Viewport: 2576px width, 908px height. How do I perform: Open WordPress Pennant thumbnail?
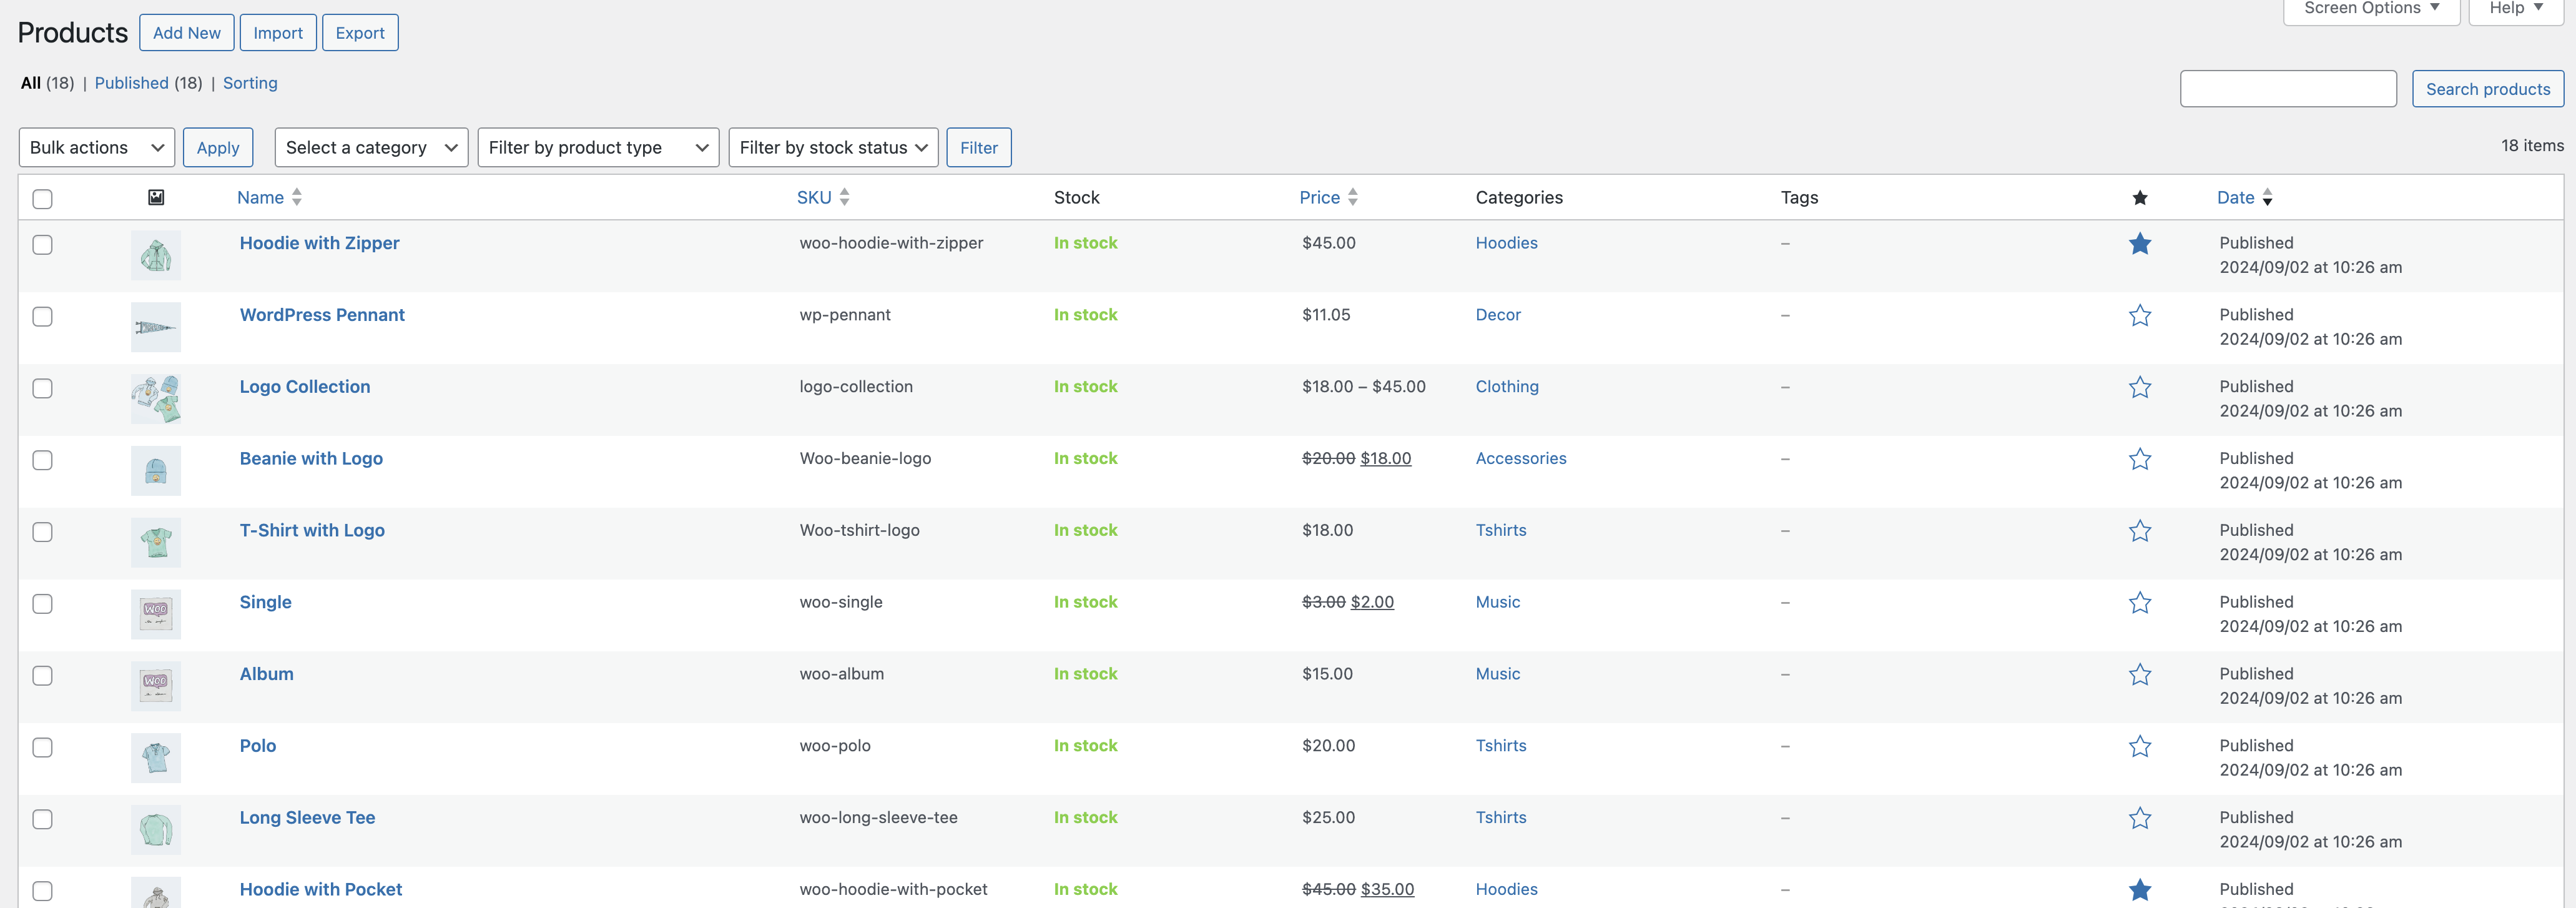[156, 327]
